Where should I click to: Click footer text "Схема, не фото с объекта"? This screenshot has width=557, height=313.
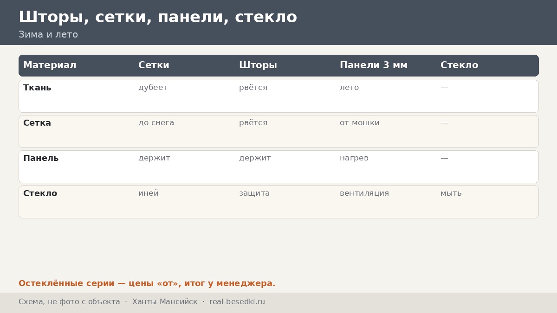point(69,302)
